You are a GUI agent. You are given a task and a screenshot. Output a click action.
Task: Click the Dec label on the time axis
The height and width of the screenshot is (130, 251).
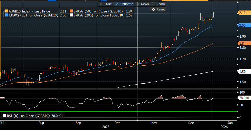click(x=191, y=123)
